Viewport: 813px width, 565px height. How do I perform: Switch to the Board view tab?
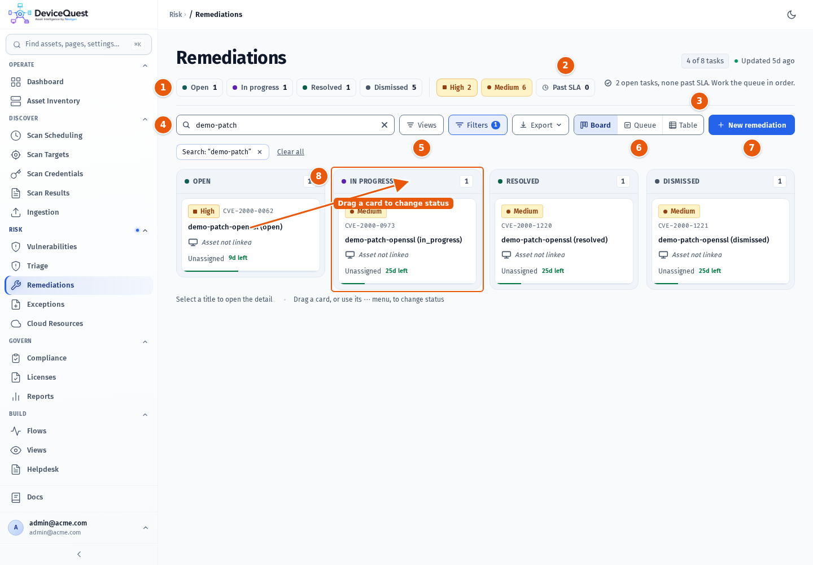point(596,125)
